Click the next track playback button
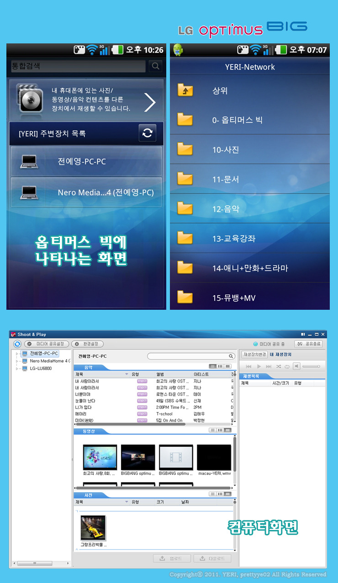 click(x=269, y=366)
